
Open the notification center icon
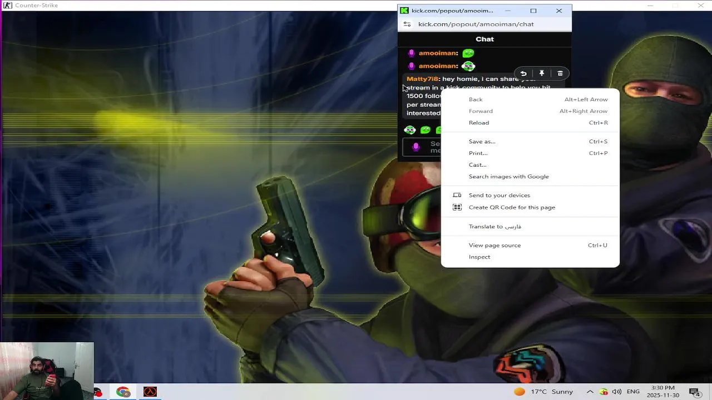694,392
